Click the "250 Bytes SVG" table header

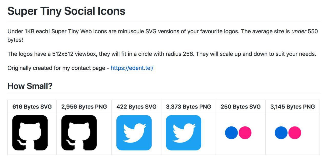coord(241,107)
